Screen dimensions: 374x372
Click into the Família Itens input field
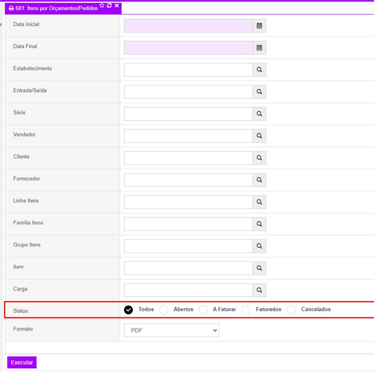click(x=188, y=224)
